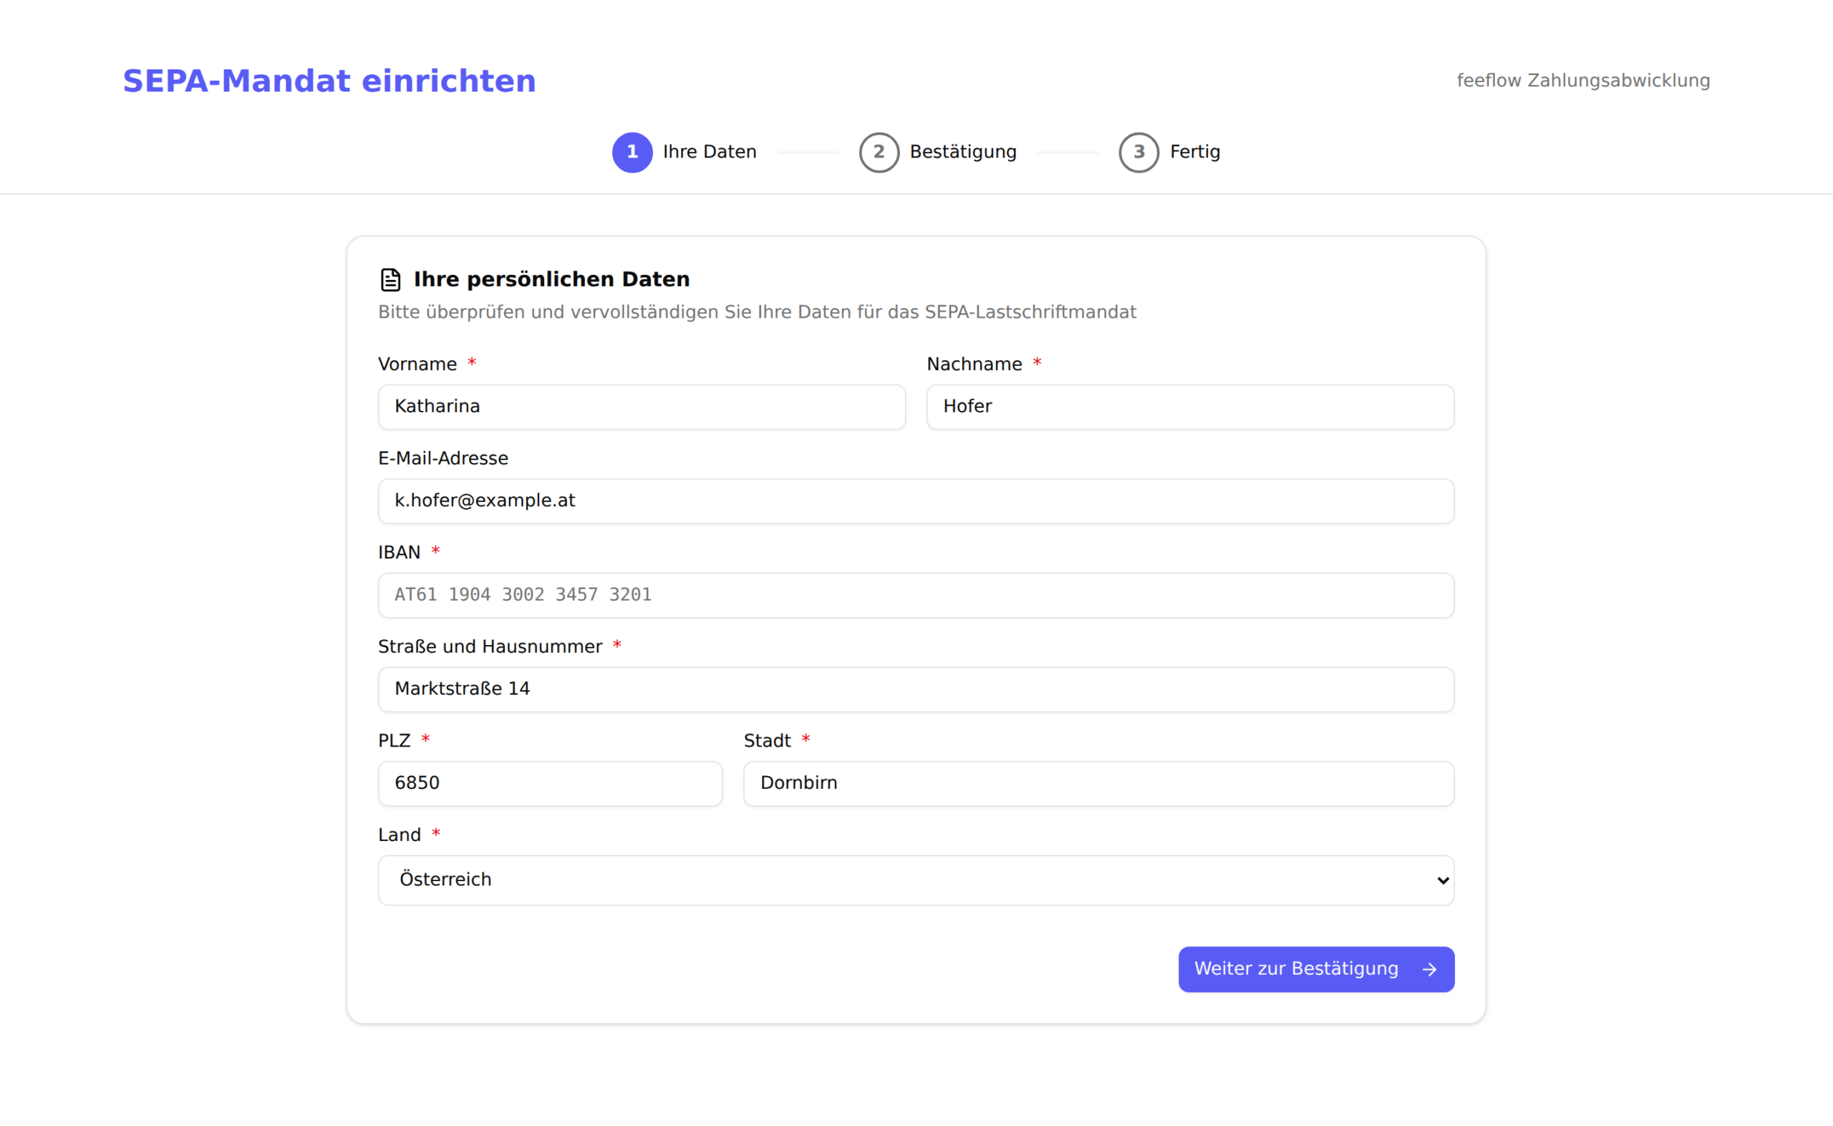Click the E-Mail-Adresse label

[x=443, y=458]
